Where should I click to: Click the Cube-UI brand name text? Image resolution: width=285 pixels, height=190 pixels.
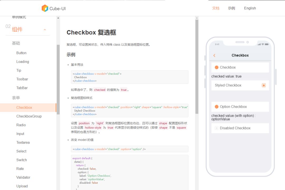[58, 8]
